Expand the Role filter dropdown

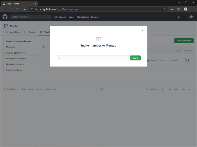(188, 51)
